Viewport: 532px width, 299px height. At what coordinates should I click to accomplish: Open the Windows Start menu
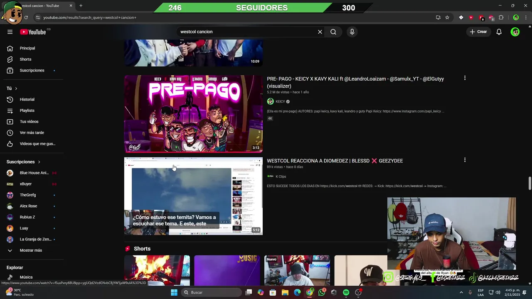174,292
